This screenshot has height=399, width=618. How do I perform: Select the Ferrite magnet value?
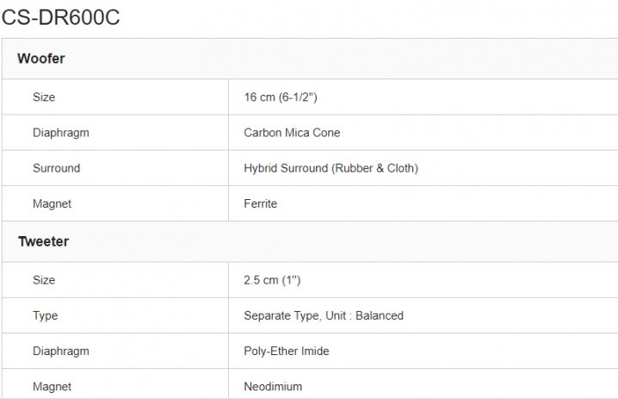[x=260, y=203]
